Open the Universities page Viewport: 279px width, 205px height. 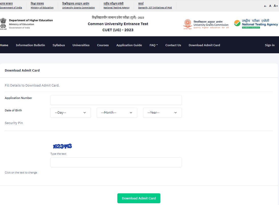(81, 45)
